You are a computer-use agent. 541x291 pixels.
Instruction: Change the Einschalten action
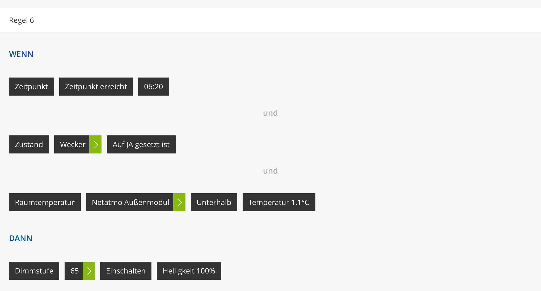coord(126,271)
